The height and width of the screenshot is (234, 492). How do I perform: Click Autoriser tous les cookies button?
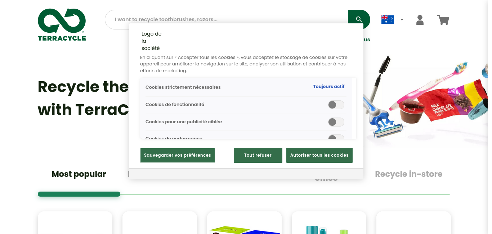tap(319, 155)
